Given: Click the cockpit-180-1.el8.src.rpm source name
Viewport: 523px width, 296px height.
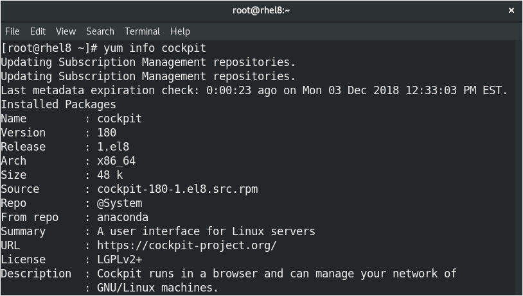Looking at the screenshot, I should pos(177,189).
